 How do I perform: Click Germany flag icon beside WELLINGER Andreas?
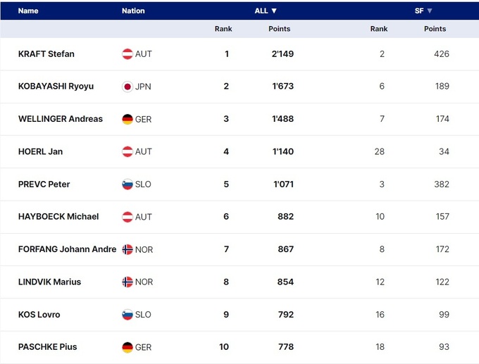click(127, 120)
